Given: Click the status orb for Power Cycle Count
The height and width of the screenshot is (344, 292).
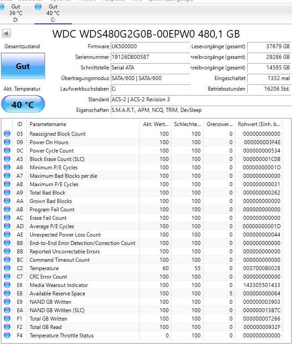Looking at the screenshot, I should tap(7, 150).
